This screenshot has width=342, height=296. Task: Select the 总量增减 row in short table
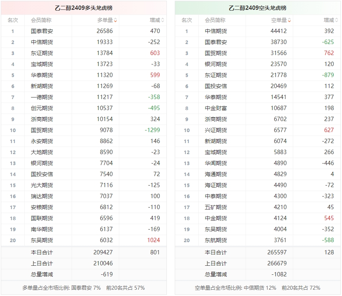click(x=216, y=274)
